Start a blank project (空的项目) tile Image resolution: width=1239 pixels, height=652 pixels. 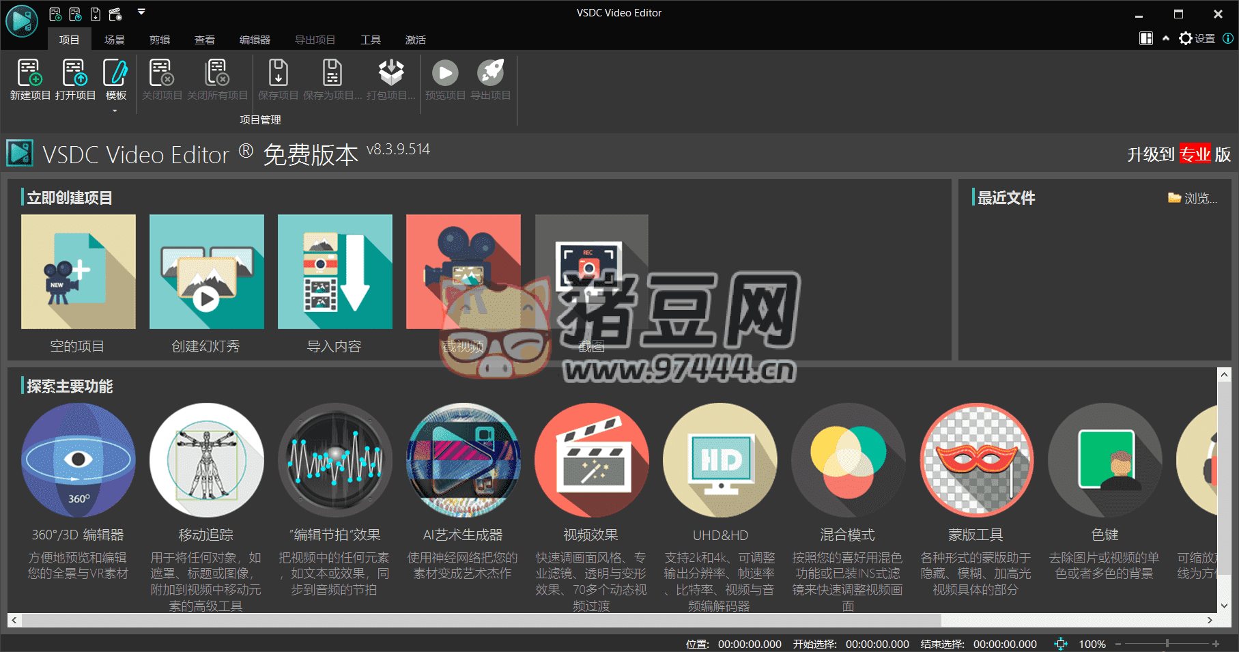click(x=79, y=272)
